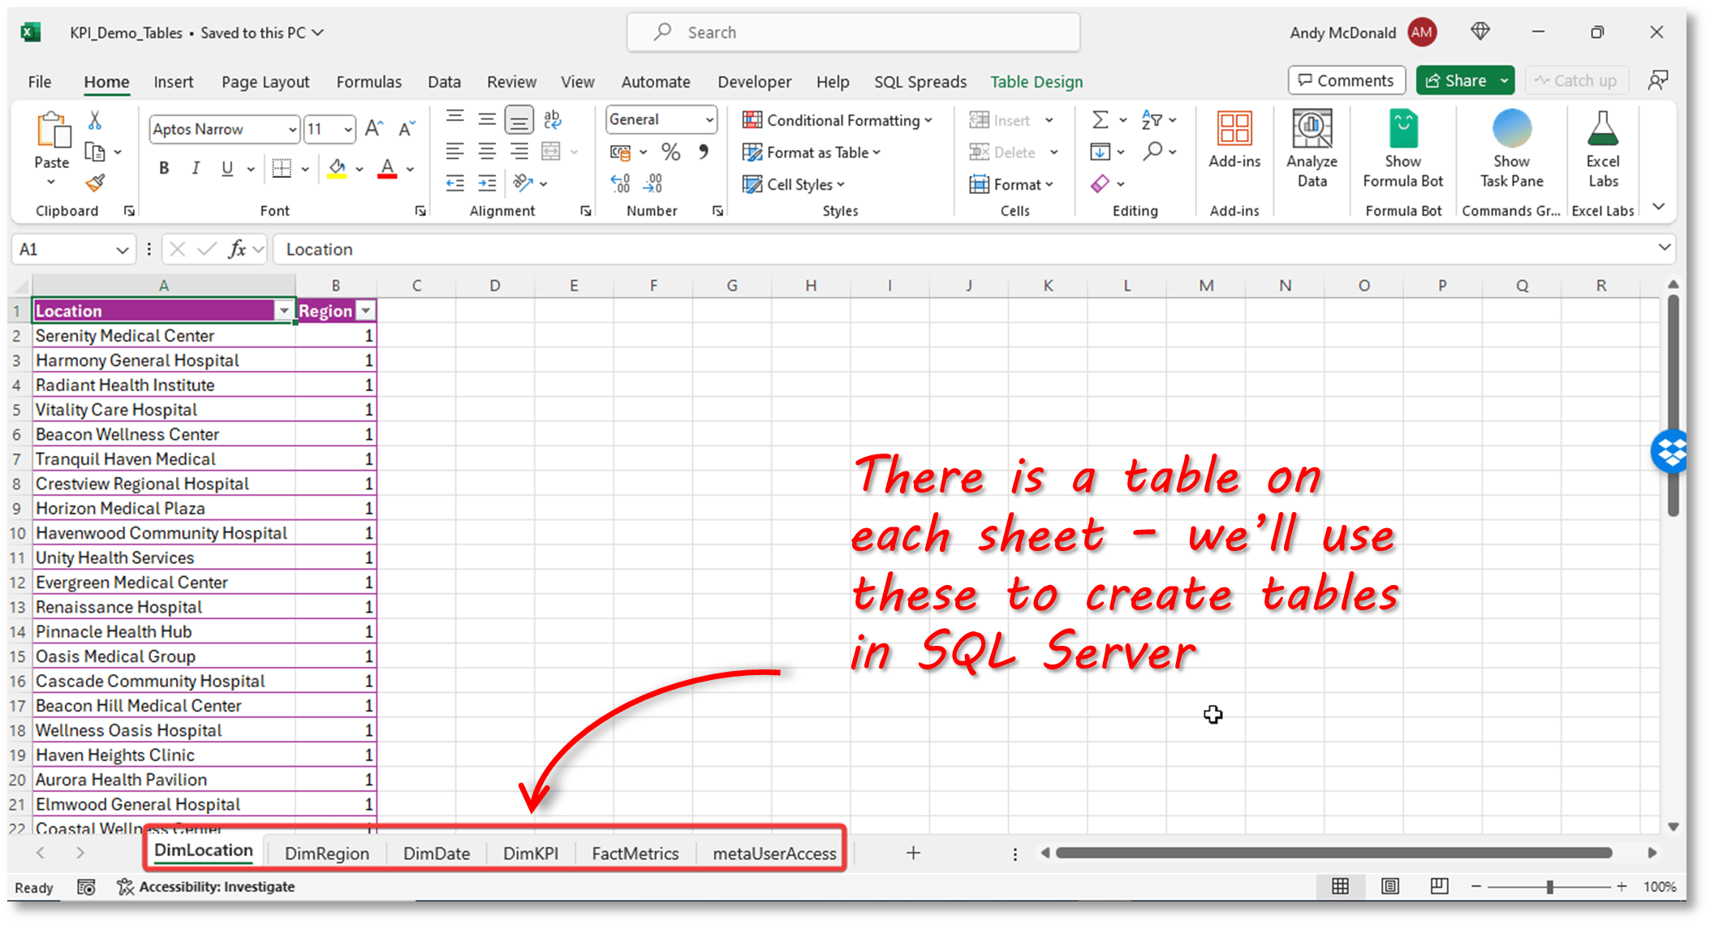Click the Share button
The width and height of the screenshot is (1710, 925).
coord(1458,80)
